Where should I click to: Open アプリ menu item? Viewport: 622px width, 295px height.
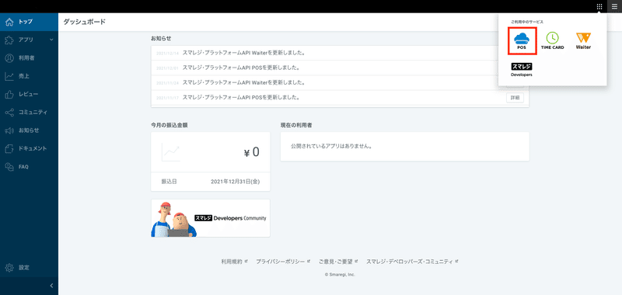(x=29, y=40)
